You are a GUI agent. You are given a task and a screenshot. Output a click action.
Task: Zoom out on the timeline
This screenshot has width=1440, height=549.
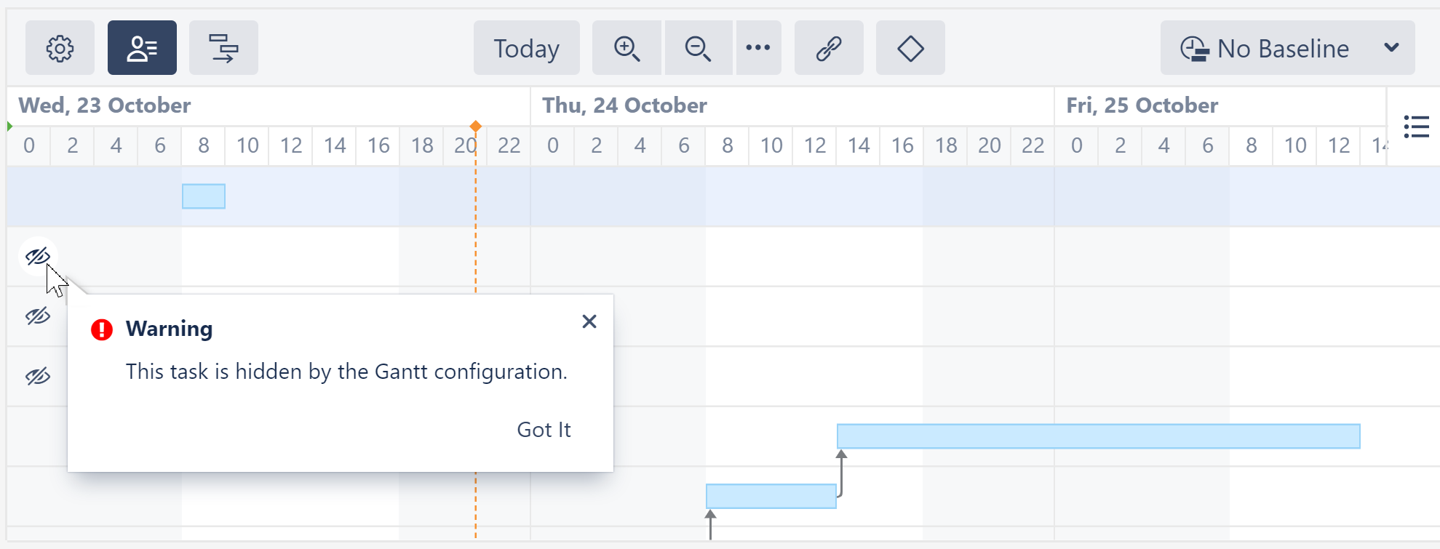point(698,48)
